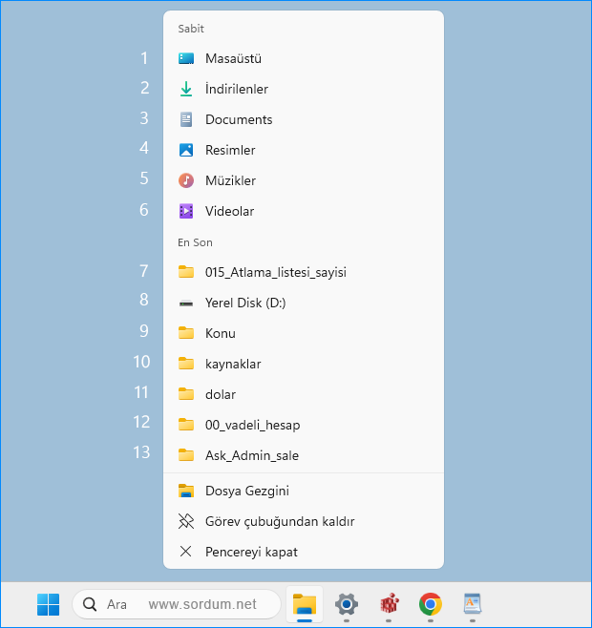
Task: Open Settings gear on the taskbar
Action: pos(347,604)
